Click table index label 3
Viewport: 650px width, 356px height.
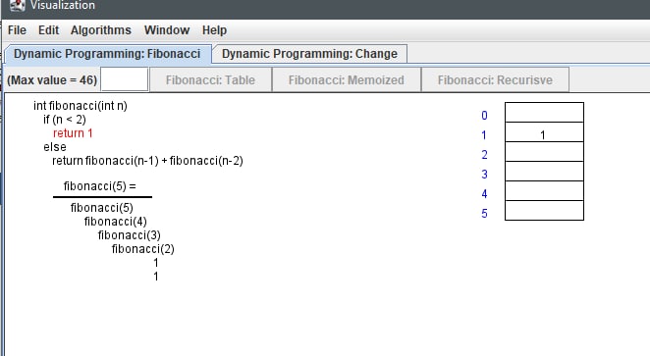click(x=484, y=175)
